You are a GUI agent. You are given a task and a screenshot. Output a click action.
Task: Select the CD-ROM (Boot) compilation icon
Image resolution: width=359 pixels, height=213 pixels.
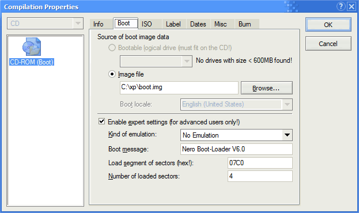point(32,47)
